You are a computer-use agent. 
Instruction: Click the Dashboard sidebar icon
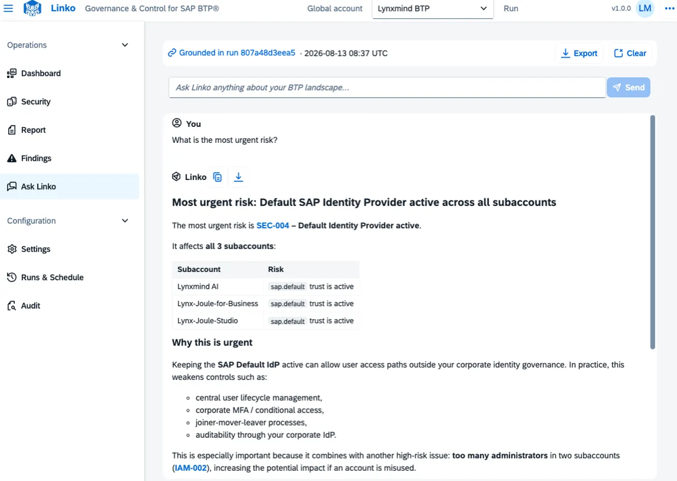pos(11,73)
